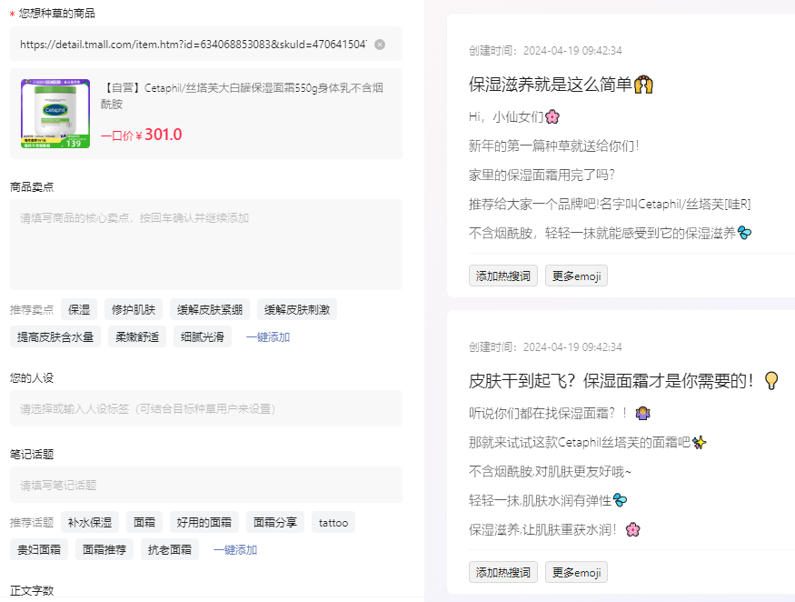Click the light bulb emoji in second title

(771, 381)
